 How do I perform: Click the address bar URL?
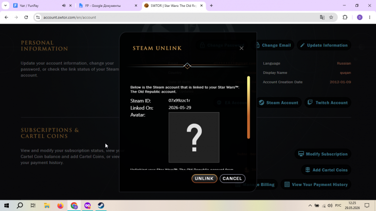(70, 17)
